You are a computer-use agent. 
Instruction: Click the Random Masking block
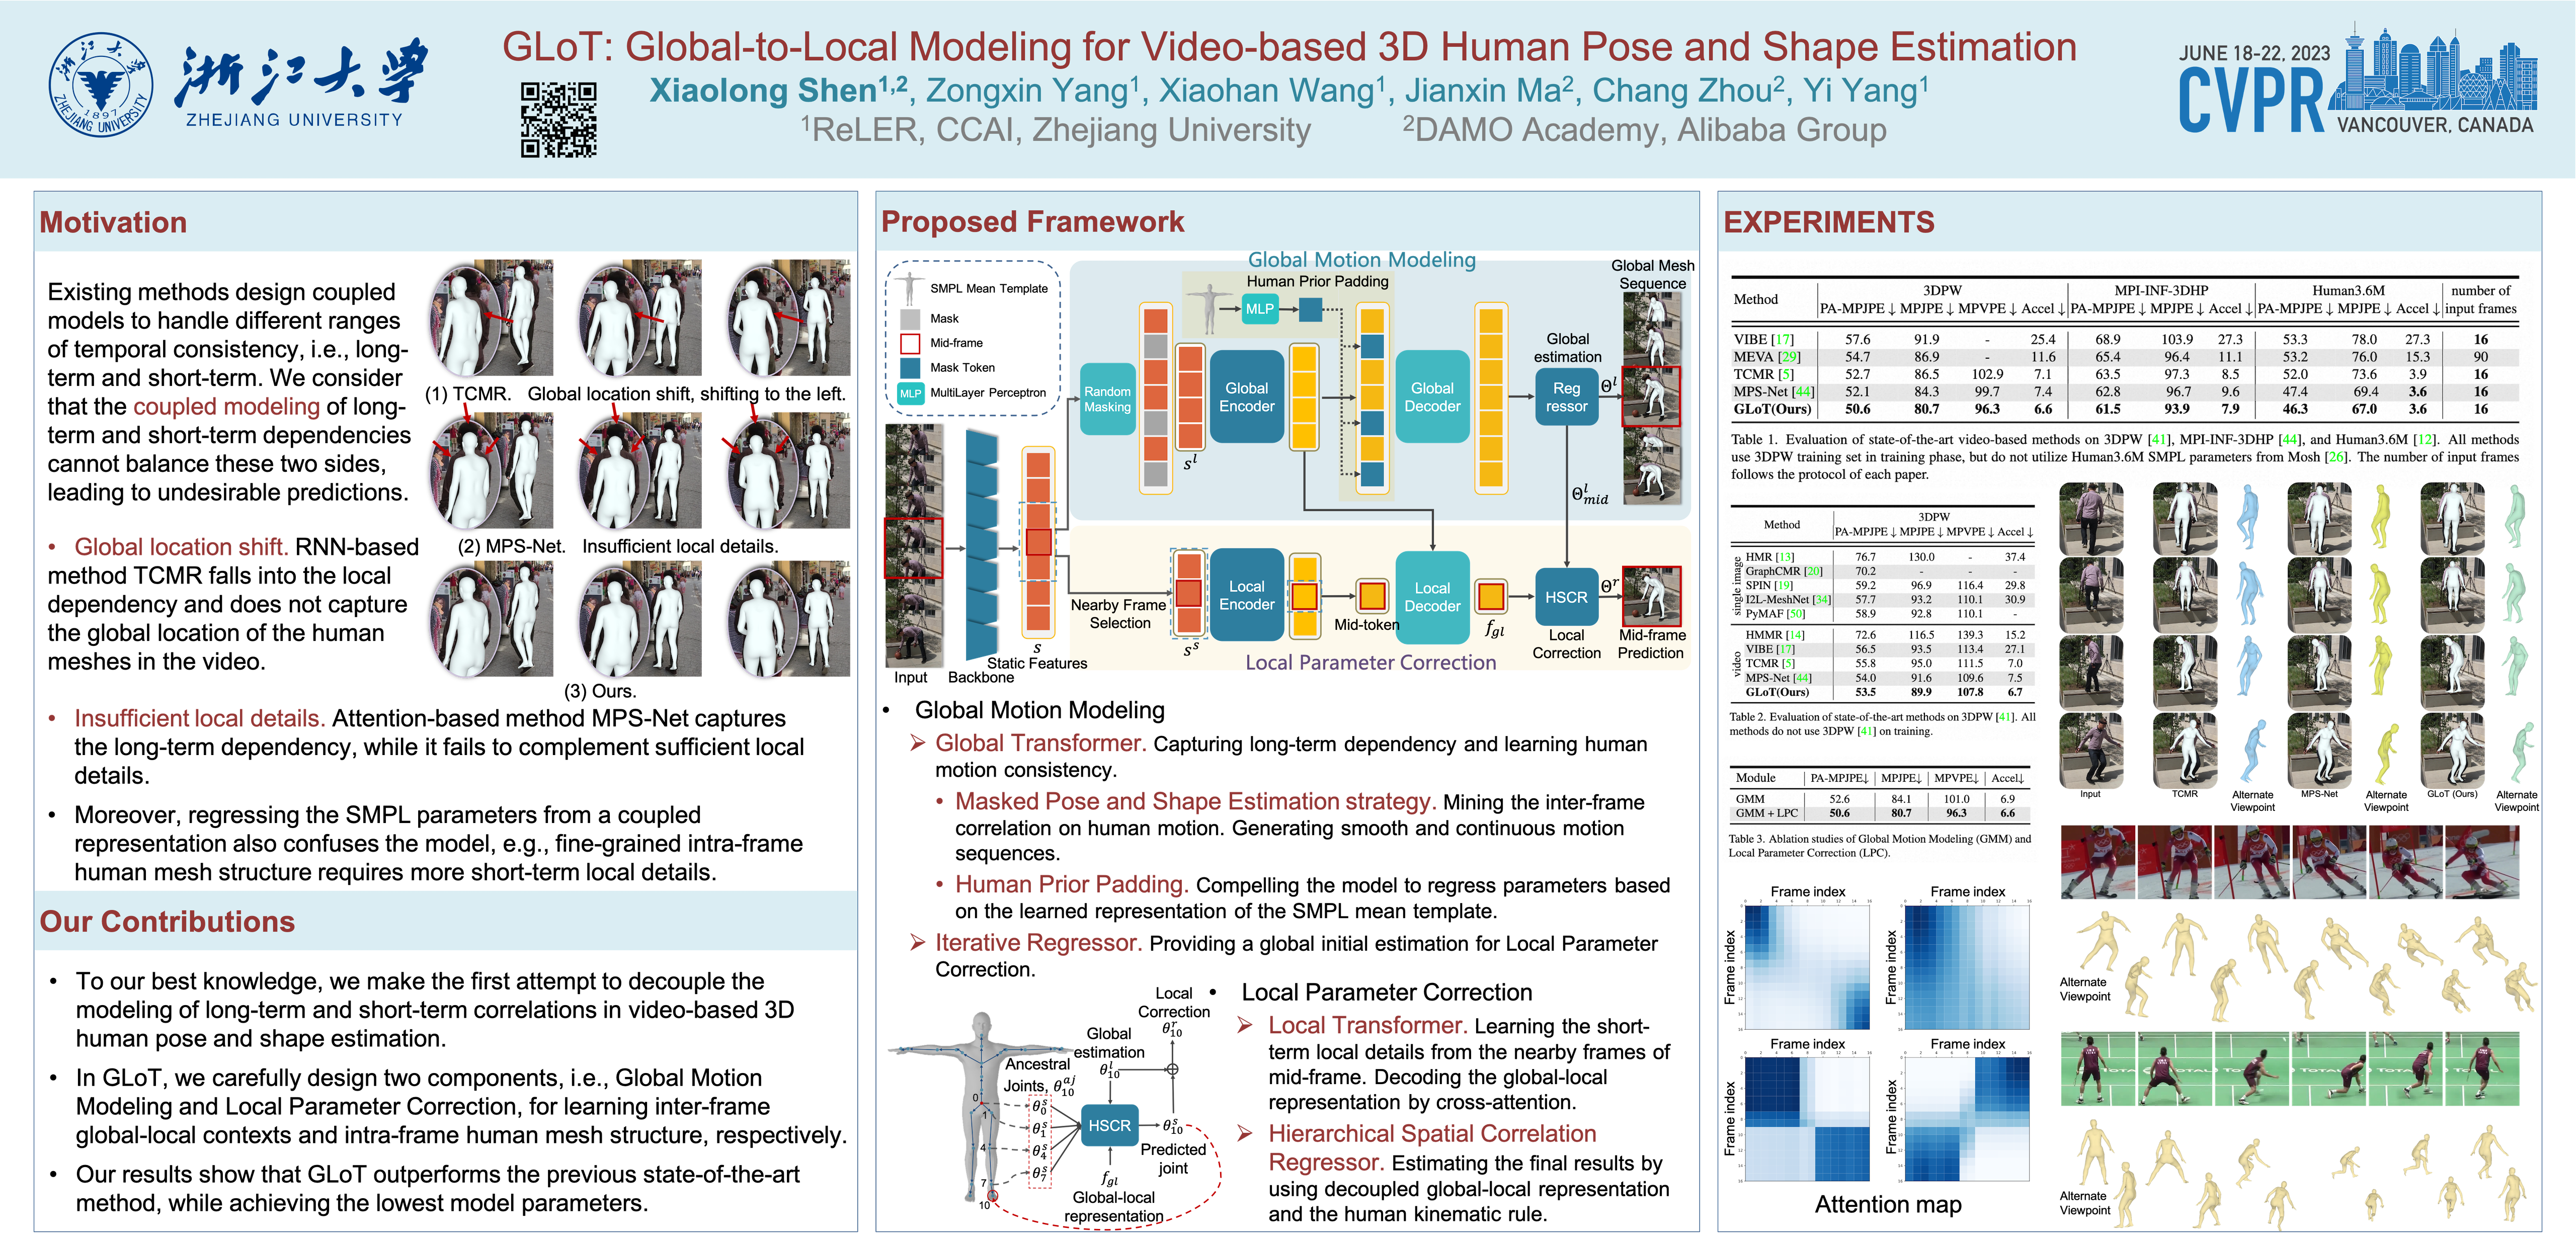(x=1107, y=399)
